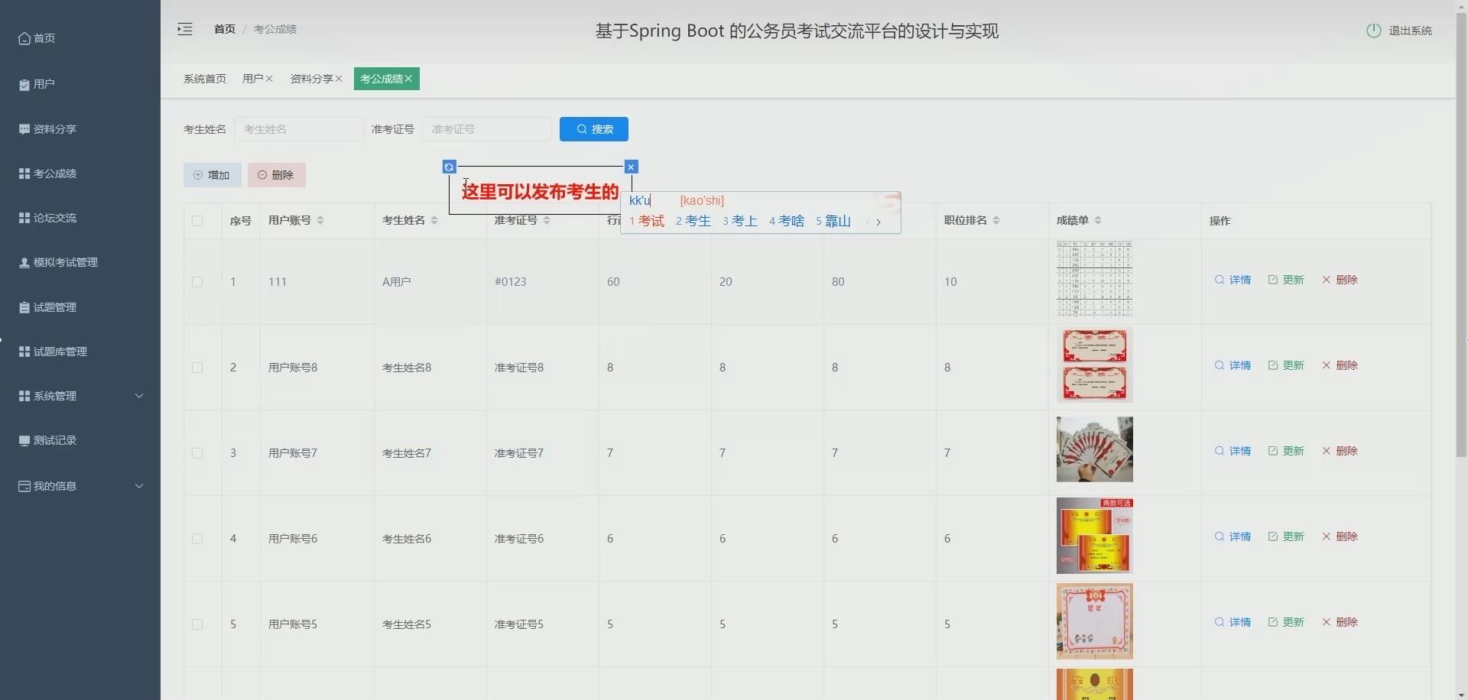Viewport: 1468px width, 700px height.
Task: Go to 论坛交流 in the sidebar
Action: (x=54, y=217)
